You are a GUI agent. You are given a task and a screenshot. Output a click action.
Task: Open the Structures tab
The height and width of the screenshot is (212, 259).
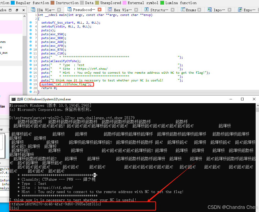tap(159, 10)
